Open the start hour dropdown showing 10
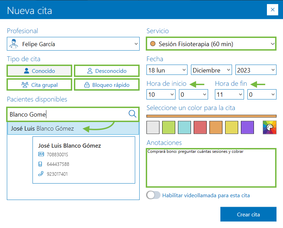 tap(160, 94)
